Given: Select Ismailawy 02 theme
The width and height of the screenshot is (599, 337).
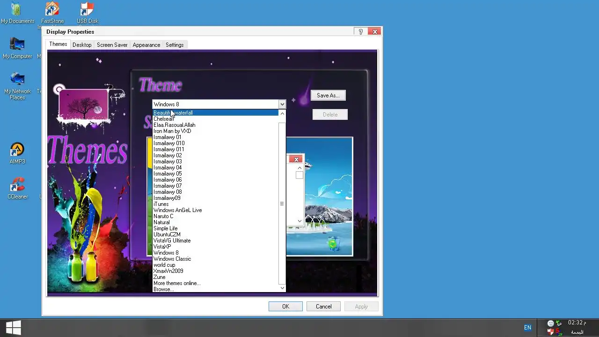Looking at the screenshot, I should pyautogui.click(x=216, y=155).
